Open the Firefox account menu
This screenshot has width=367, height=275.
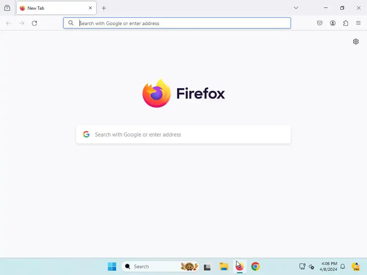333,23
